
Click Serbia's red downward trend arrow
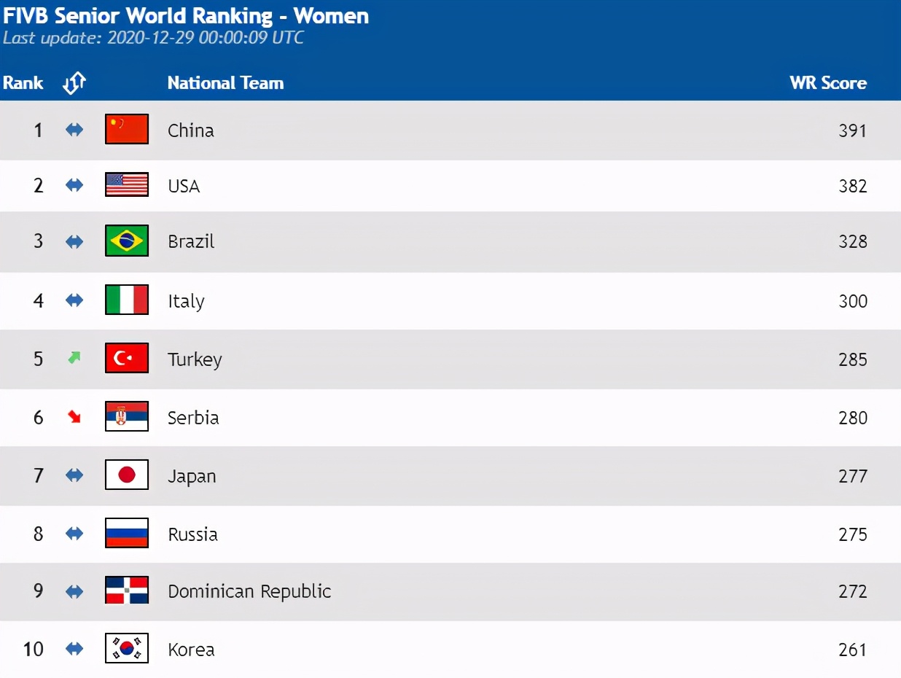pyautogui.click(x=74, y=417)
